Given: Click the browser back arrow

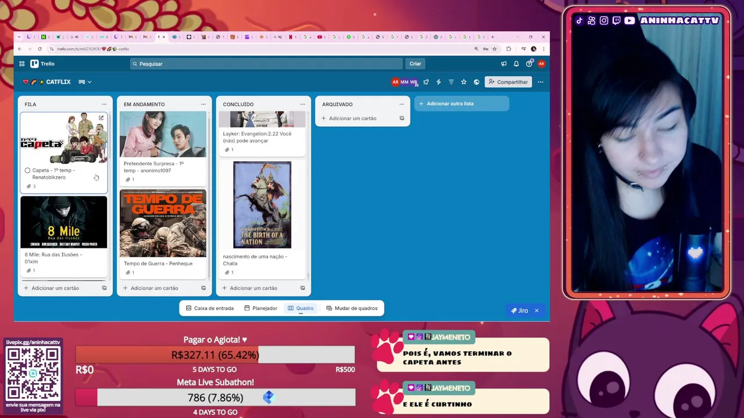Looking at the screenshot, I should pos(20,49).
